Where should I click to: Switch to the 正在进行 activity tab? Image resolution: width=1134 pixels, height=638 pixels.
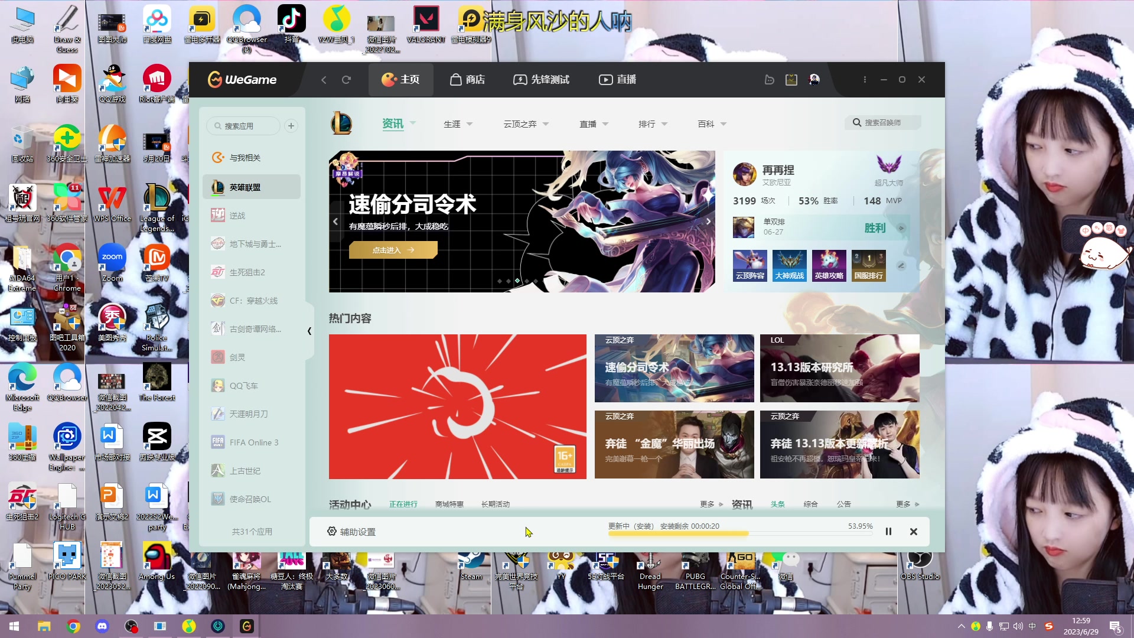tap(403, 504)
